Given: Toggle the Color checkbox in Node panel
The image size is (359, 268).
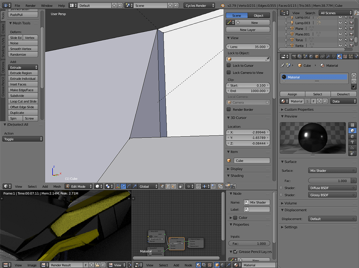Looking at the screenshot, I should point(235,218).
